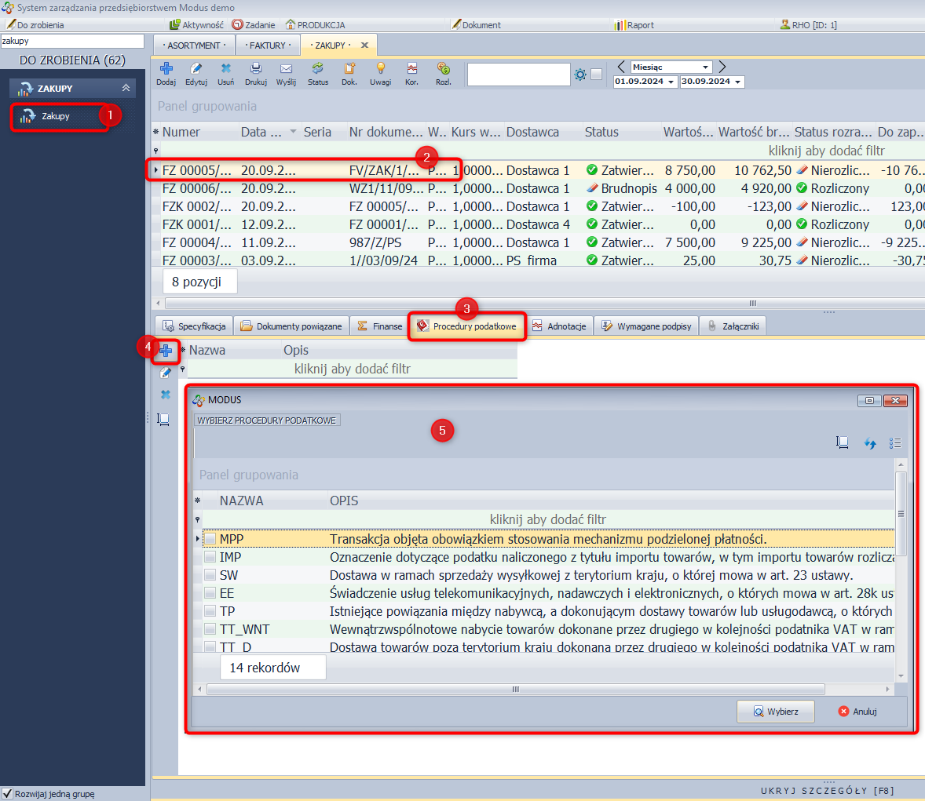Screen dimensions: 925x801
Task: Click the dialog's horizontal scrollbar
Action: (515, 690)
